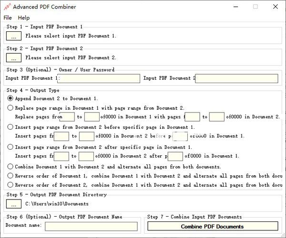286x238 pixels.
Task: Click Insert-after 'to' page field
Action: click(86, 156)
